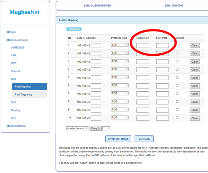Click Public Port field in row 3
208x173 pixels.
pyautogui.click(x=143, y=62)
